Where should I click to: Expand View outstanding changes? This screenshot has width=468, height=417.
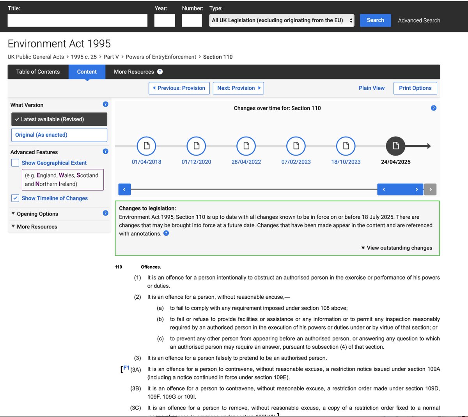397,248
